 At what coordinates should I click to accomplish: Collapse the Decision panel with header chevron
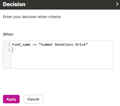pyautogui.click(x=117, y=4)
